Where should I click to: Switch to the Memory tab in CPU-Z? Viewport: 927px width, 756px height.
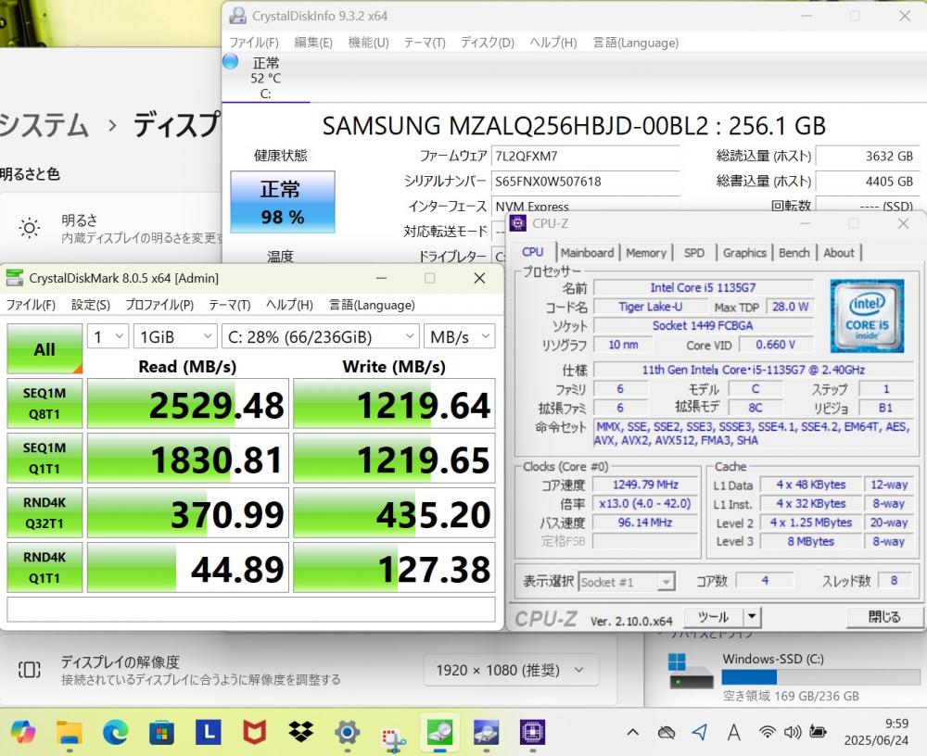pos(645,252)
